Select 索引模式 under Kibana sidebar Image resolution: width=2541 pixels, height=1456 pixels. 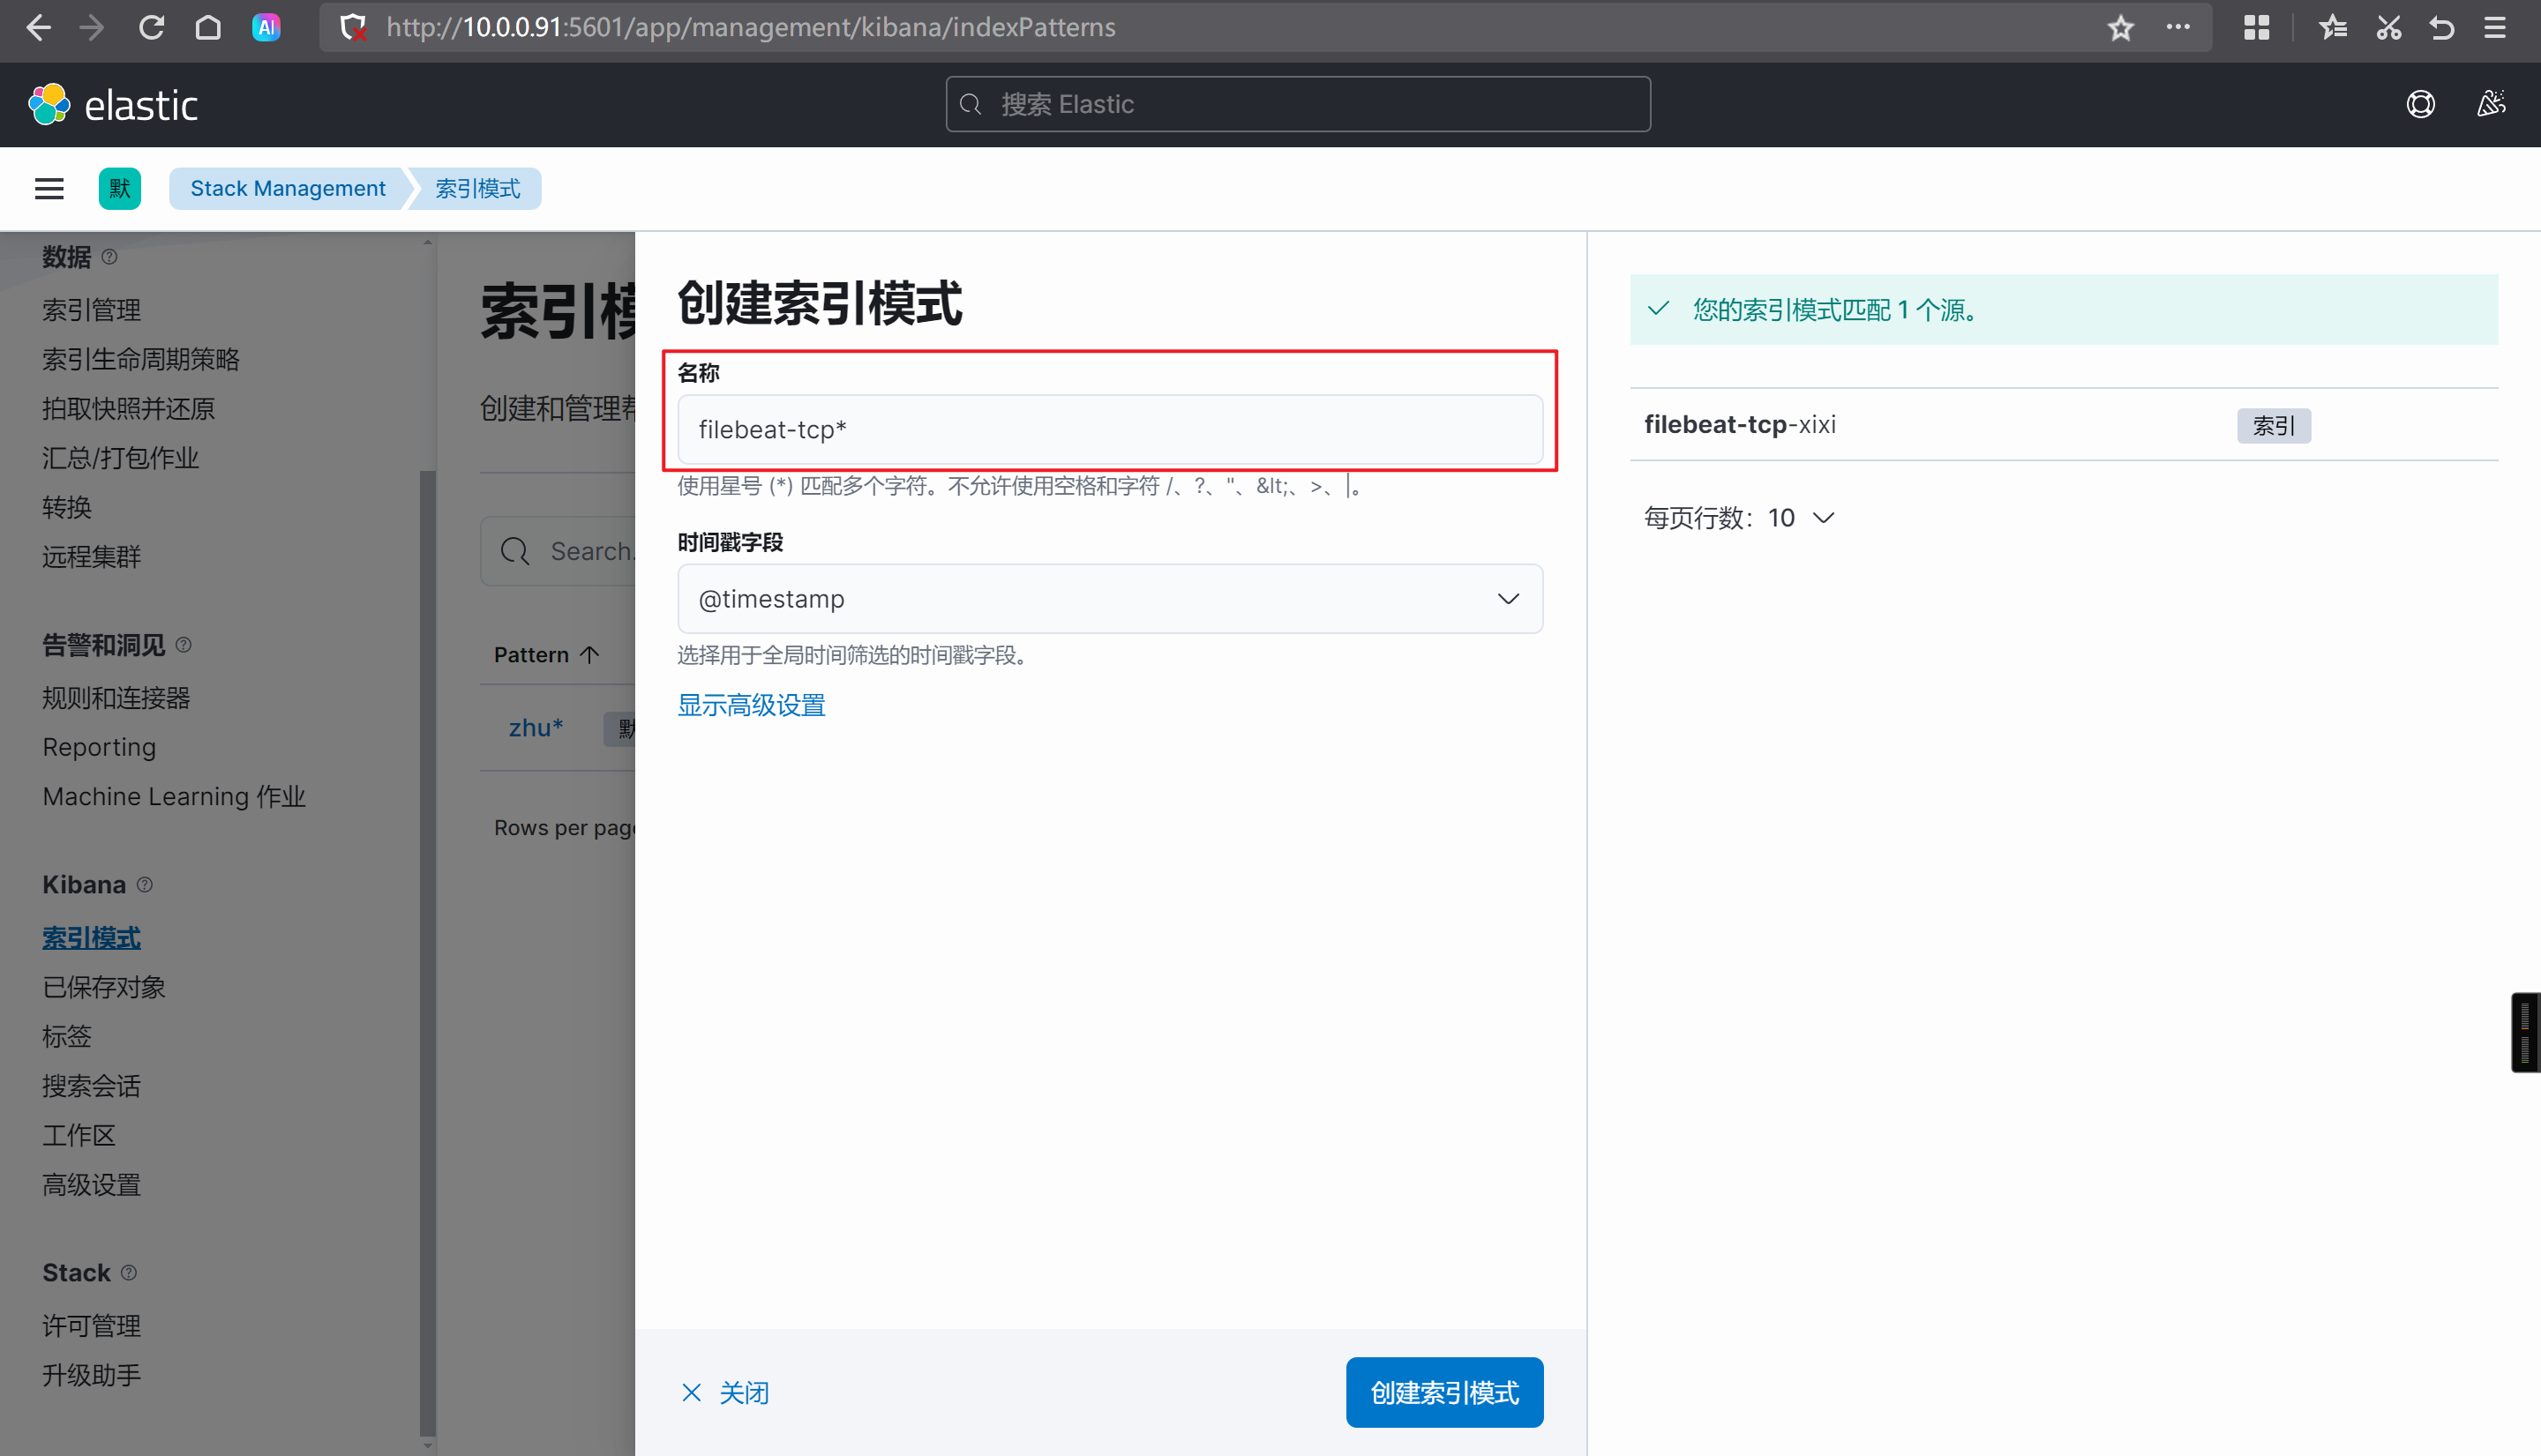click(92, 938)
